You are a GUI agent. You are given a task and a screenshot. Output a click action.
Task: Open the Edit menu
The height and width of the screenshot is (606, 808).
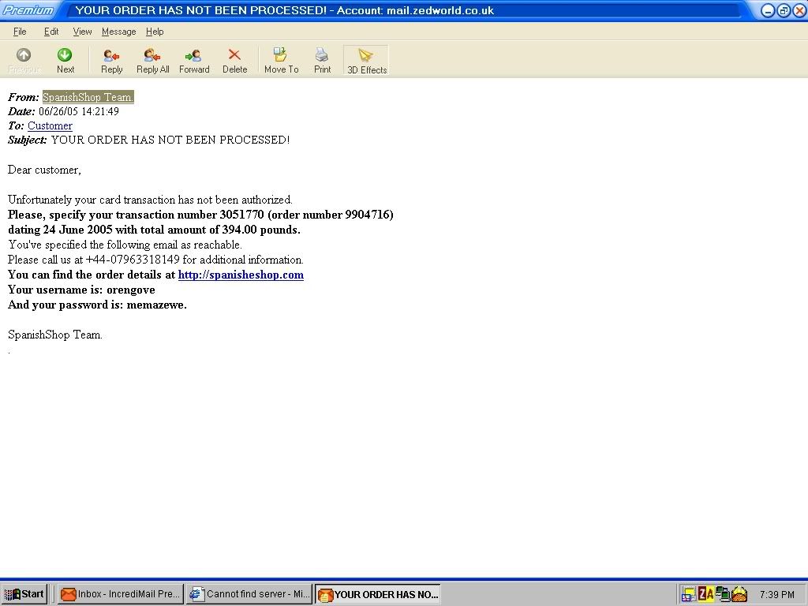51,32
